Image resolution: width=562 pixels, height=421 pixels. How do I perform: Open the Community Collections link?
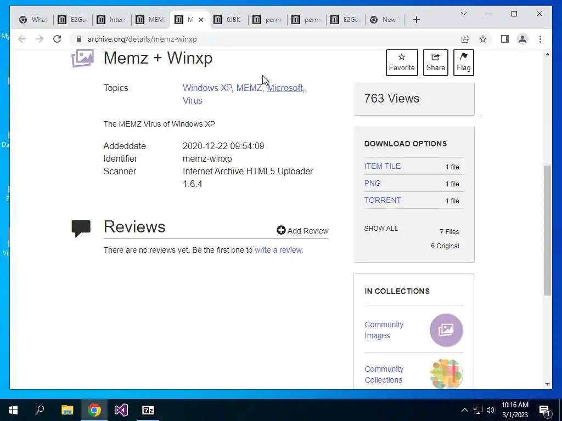384,374
